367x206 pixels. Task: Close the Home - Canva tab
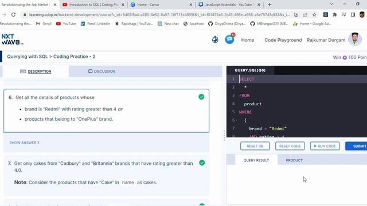click(191, 5)
